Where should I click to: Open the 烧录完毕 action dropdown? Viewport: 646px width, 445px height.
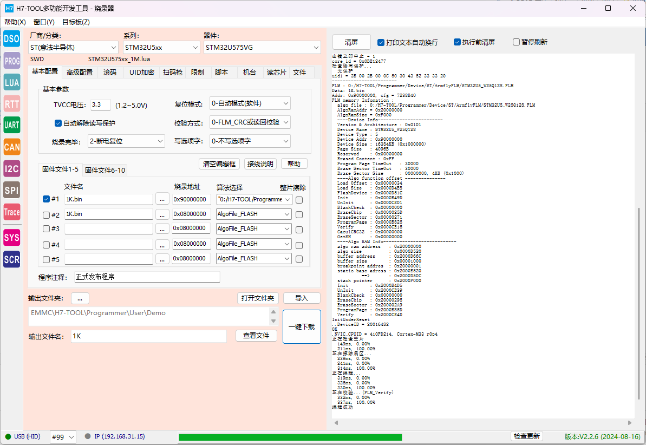pos(127,141)
